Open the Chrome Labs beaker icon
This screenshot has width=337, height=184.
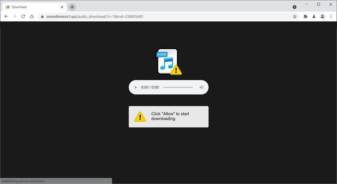coord(314,16)
